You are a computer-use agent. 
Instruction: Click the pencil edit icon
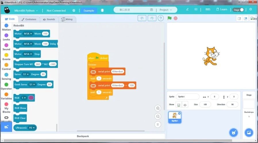pos(187,9)
